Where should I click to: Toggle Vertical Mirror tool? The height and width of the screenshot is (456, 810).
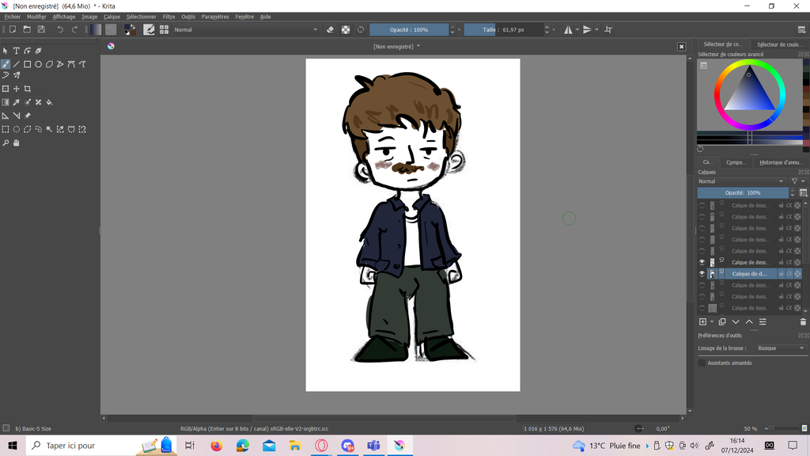pos(588,29)
